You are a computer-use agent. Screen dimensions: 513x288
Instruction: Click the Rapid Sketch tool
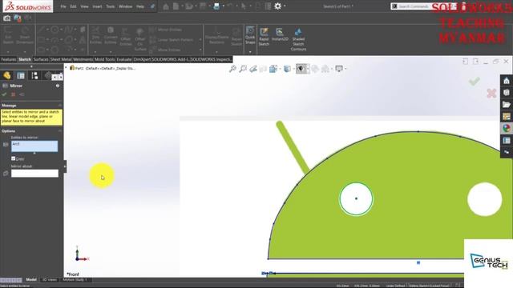(264, 37)
